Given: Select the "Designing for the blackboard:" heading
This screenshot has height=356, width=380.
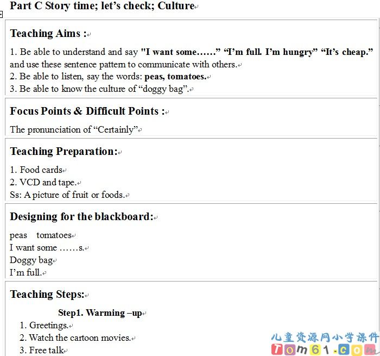Looking at the screenshot, I should [81, 216].
